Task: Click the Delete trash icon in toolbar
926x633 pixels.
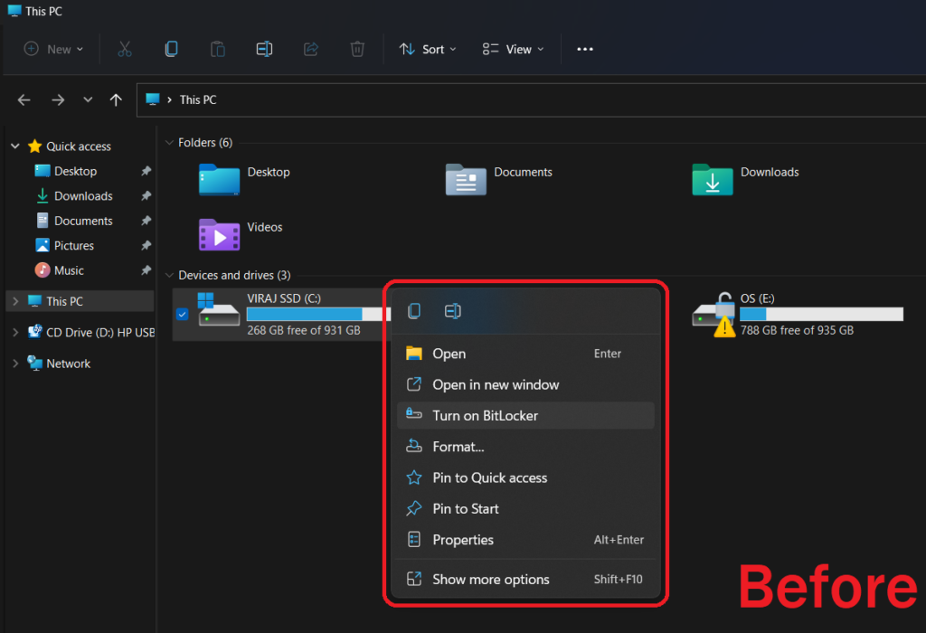Action: (x=357, y=49)
